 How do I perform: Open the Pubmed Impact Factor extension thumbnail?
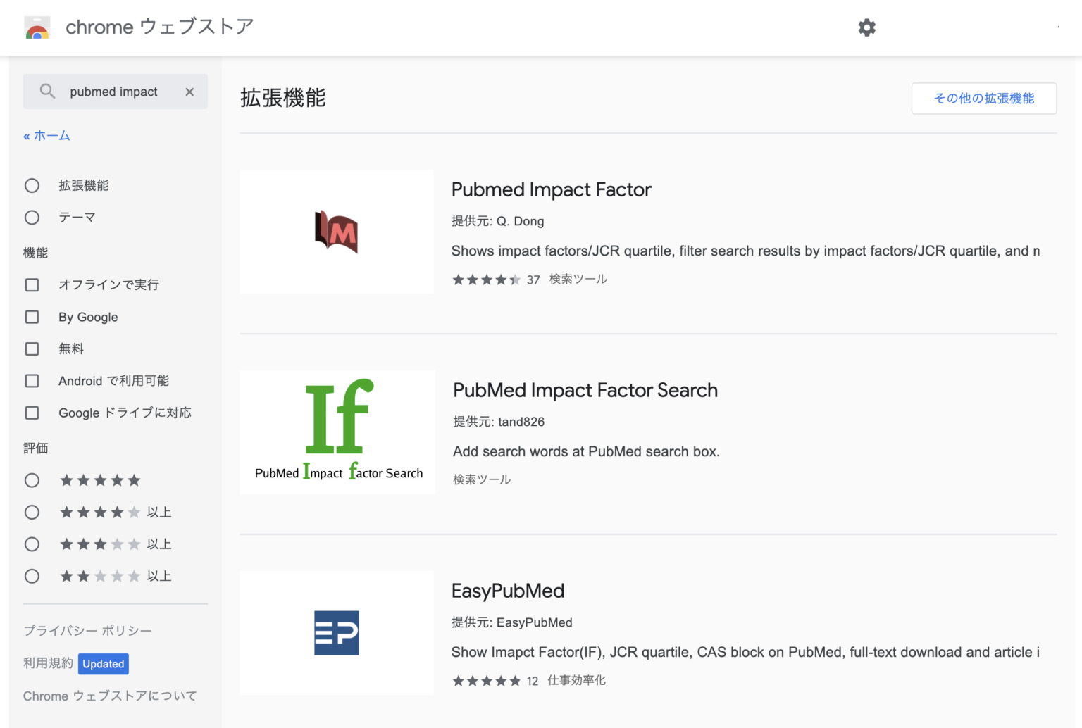click(336, 231)
